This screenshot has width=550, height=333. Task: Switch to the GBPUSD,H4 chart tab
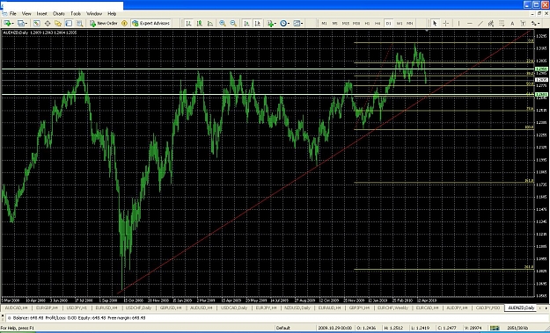[x=171, y=308]
